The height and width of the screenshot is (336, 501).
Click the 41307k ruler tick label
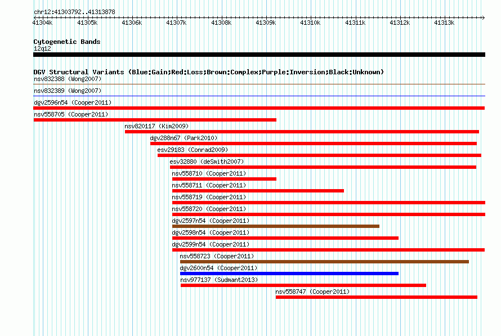(176, 23)
